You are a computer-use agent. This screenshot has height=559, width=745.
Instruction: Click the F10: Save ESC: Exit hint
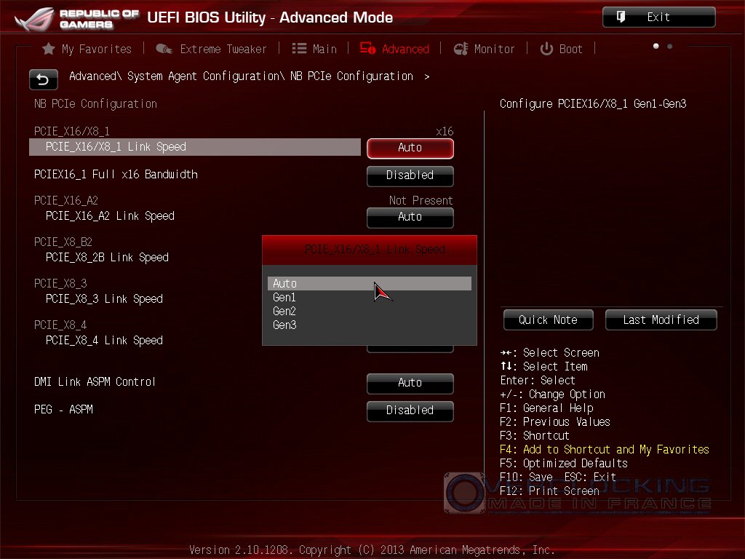[558, 477]
